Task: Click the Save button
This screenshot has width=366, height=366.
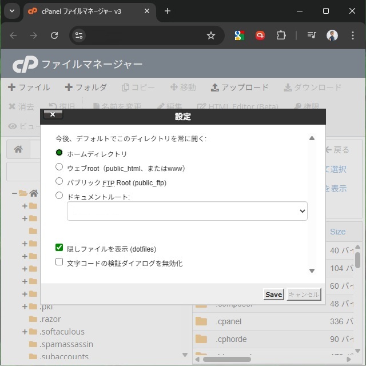Action: click(273, 295)
